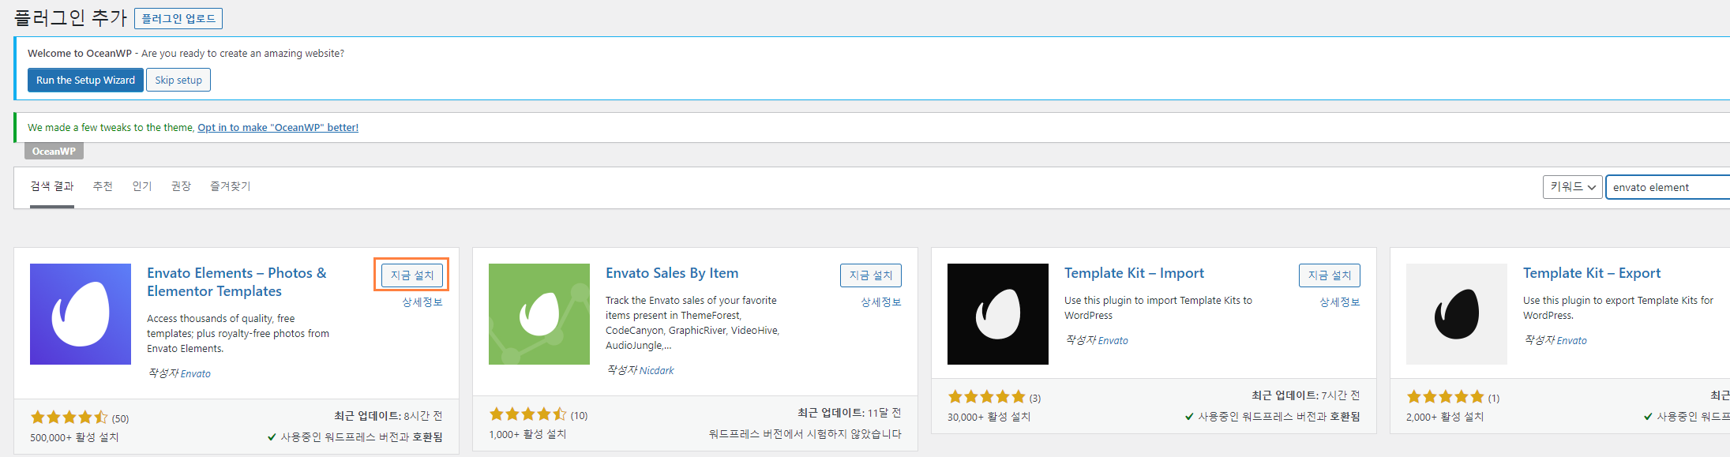Switch to the 인기 tab
Screen dimensions: 1730x457
point(142,186)
